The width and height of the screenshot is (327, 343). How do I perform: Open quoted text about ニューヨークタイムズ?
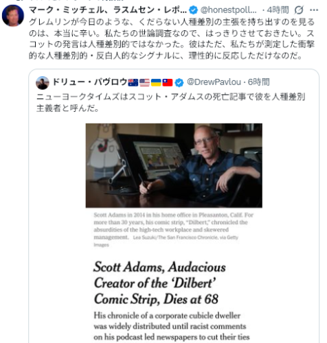click(171, 102)
